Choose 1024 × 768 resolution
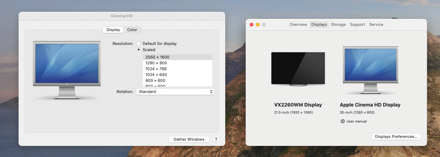This screenshot has width=440, height=157. [x=178, y=69]
